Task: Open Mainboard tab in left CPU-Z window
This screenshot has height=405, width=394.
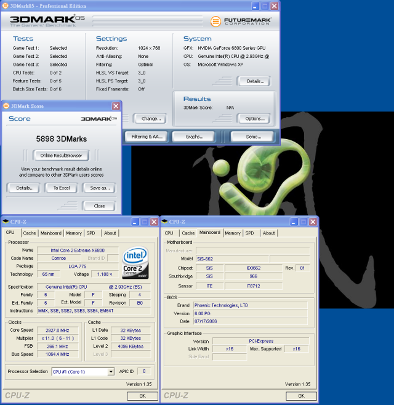Action: (51, 233)
